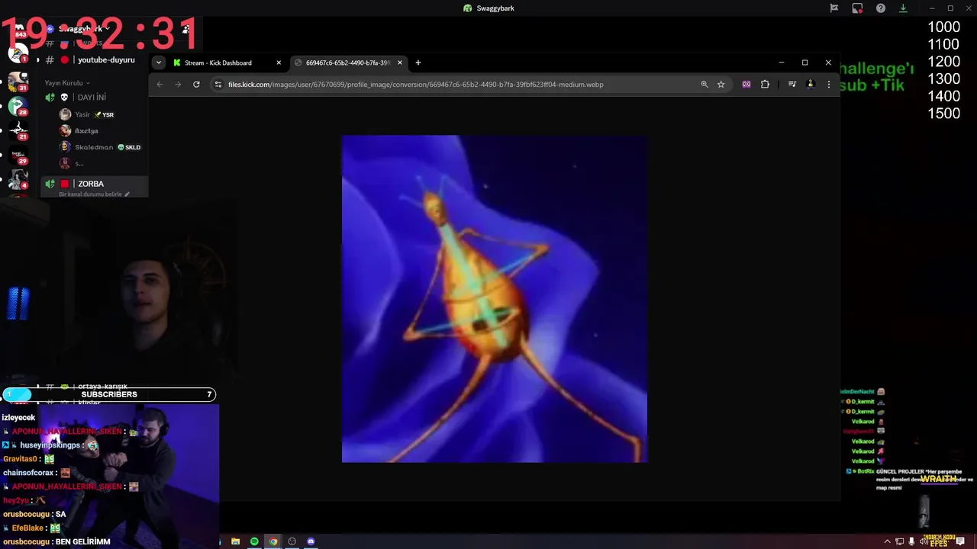Open Discord server with 31 badge

point(18,82)
